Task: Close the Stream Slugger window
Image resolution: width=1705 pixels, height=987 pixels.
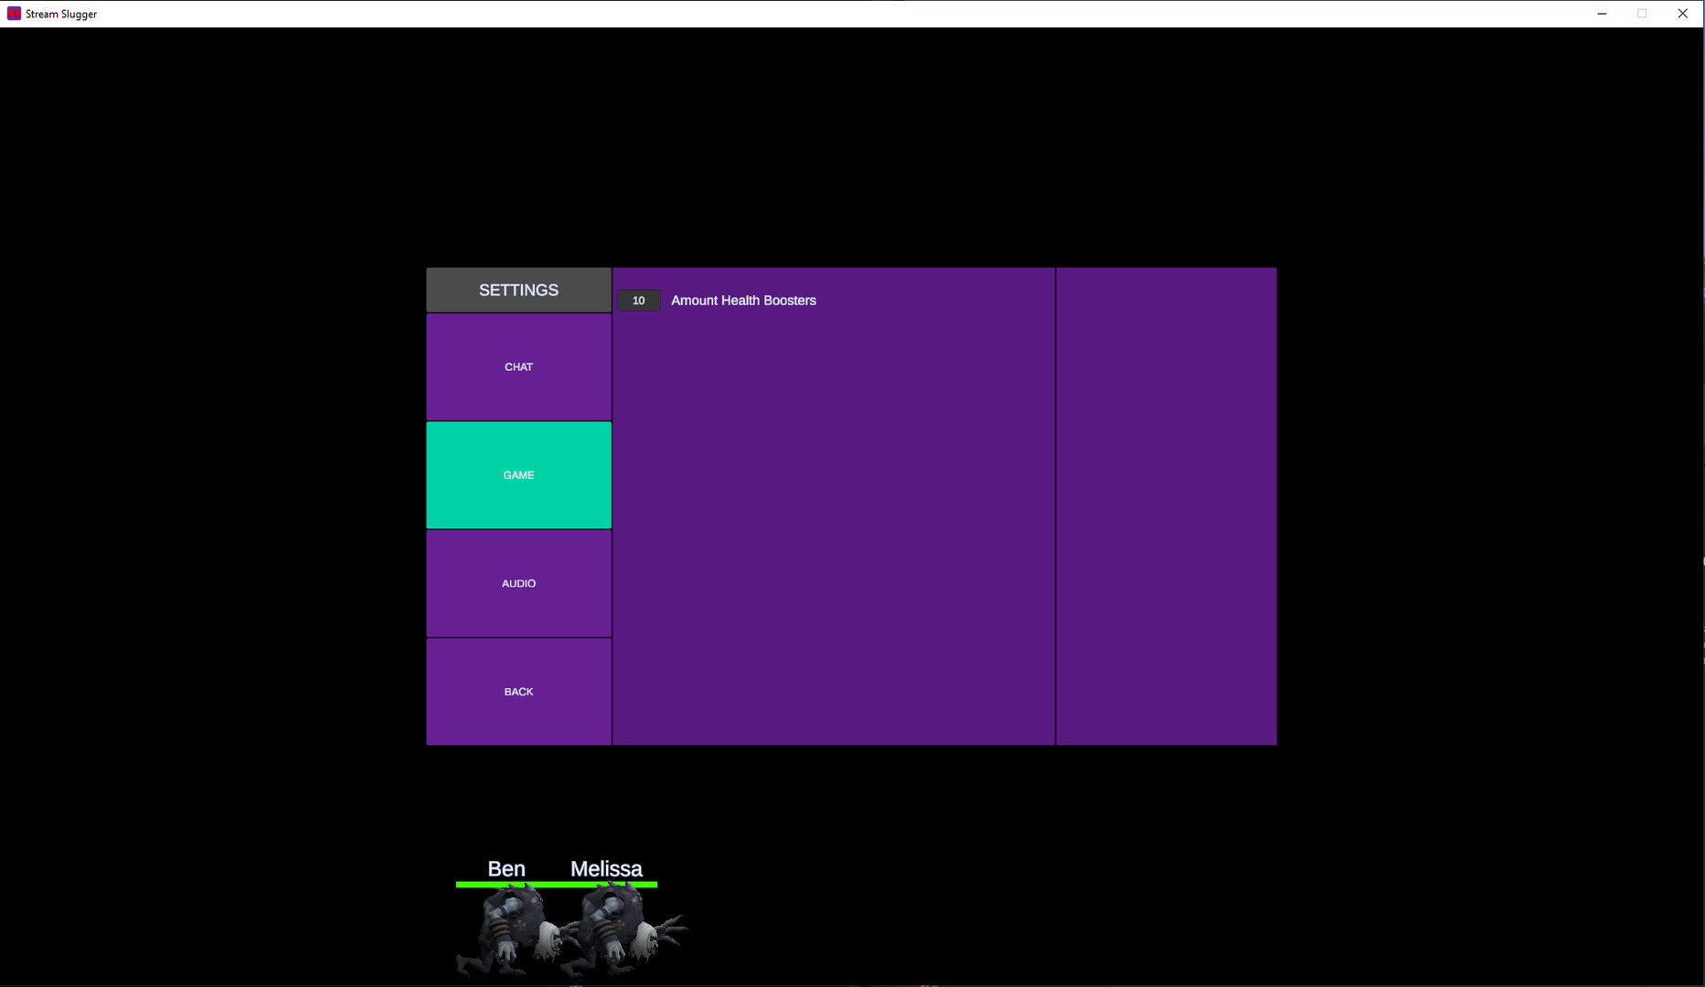Action: point(1682,14)
